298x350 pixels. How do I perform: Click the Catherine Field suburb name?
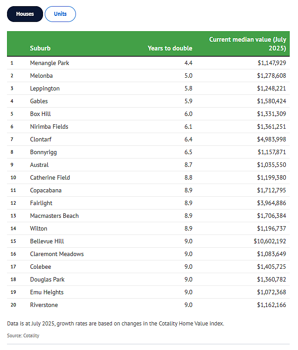(50, 177)
